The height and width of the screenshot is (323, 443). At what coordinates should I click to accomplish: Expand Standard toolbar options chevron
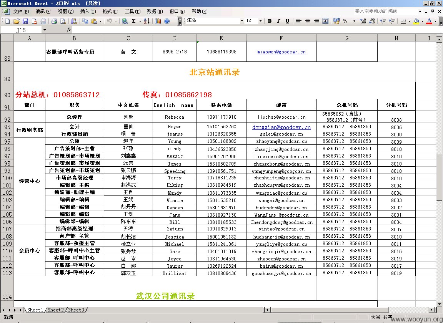(180, 21)
